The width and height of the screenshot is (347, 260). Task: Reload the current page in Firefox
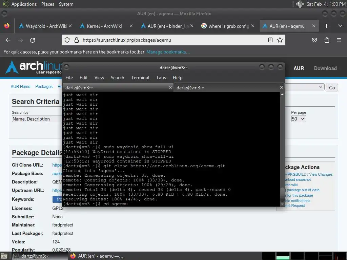(x=33, y=40)
